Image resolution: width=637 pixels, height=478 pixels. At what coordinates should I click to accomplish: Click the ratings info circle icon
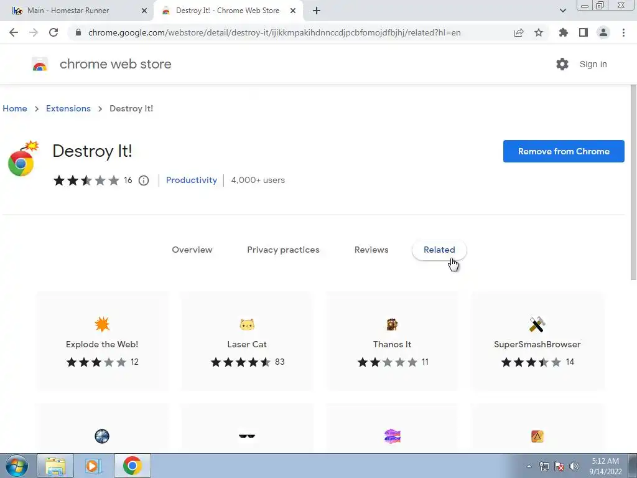(x=144, y=180)
